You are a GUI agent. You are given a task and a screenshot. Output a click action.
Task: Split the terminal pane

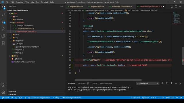click(x=167, y=83)
